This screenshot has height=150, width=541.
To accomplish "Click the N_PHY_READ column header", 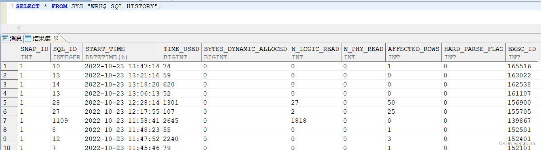I will [x=363, y=52].
